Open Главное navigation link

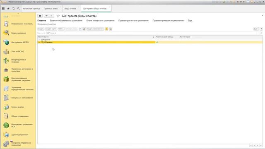(x=41, y=21)
